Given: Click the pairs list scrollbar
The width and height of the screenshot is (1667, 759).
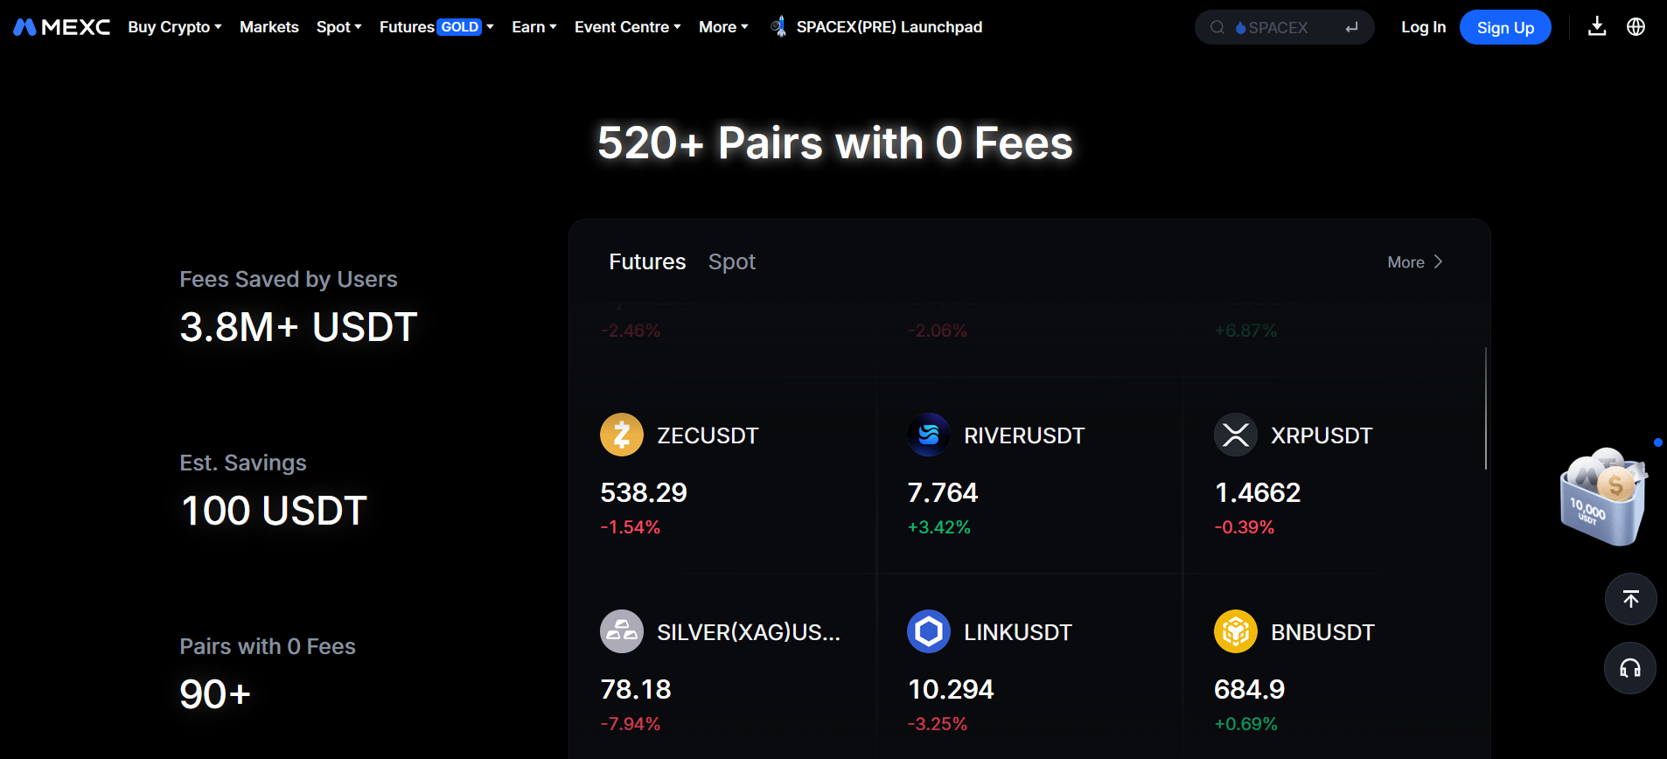Looking at the screenshot, I should (1485, 408).
